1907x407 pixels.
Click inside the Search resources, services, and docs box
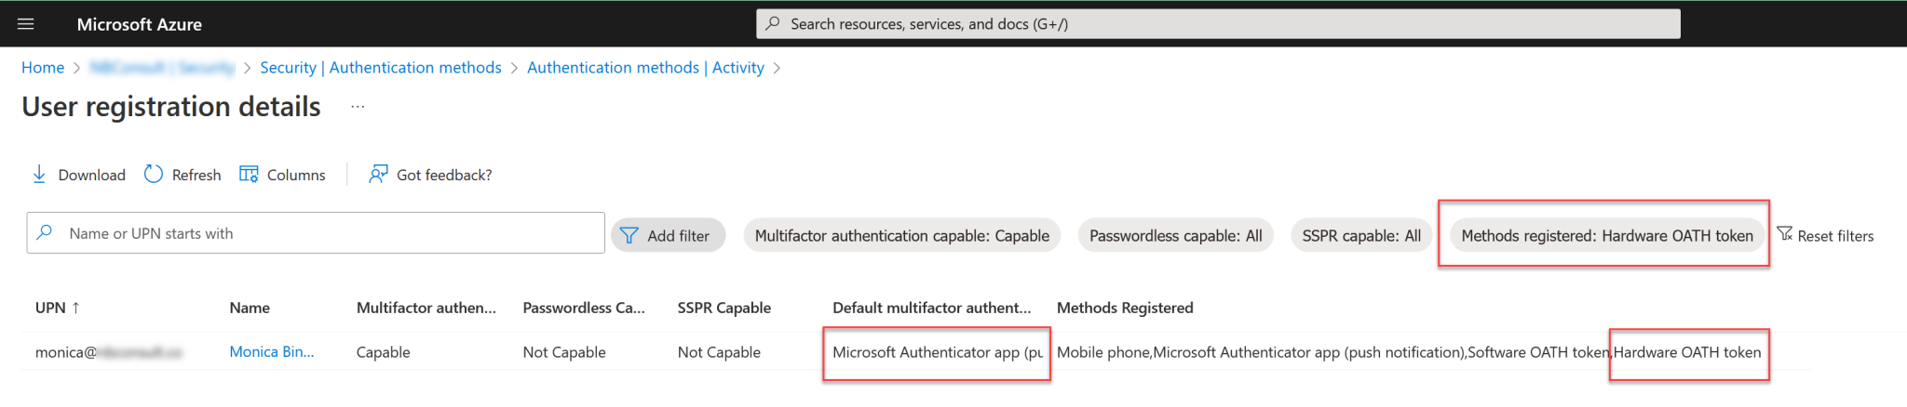pos(1218,24)
